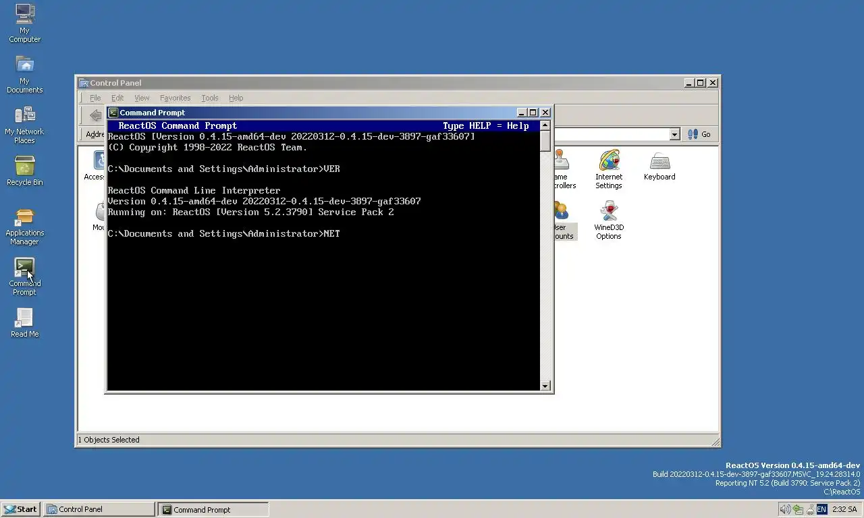Click the network connection tray icon
The width and height of the screenshot is (864, 518).
[809, 509]
